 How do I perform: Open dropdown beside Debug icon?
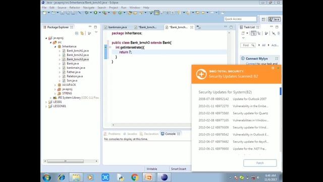click(x=91, y=13)
